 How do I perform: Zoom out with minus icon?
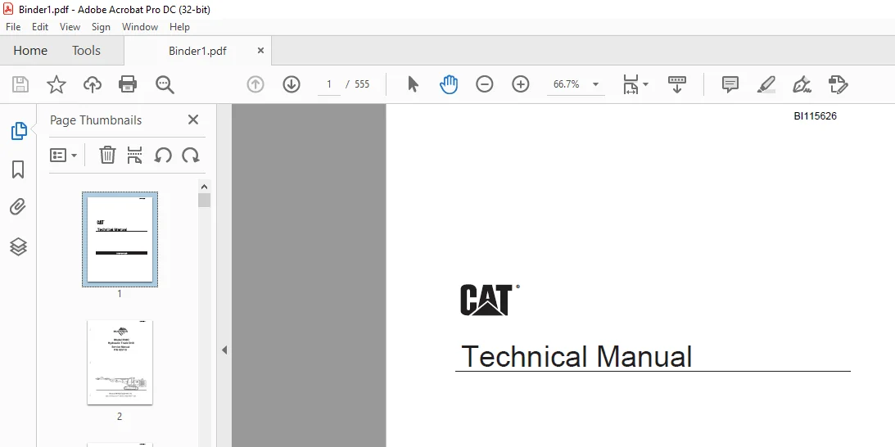coord(484,84)
